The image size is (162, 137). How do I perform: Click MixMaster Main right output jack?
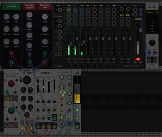click(140, 14)
